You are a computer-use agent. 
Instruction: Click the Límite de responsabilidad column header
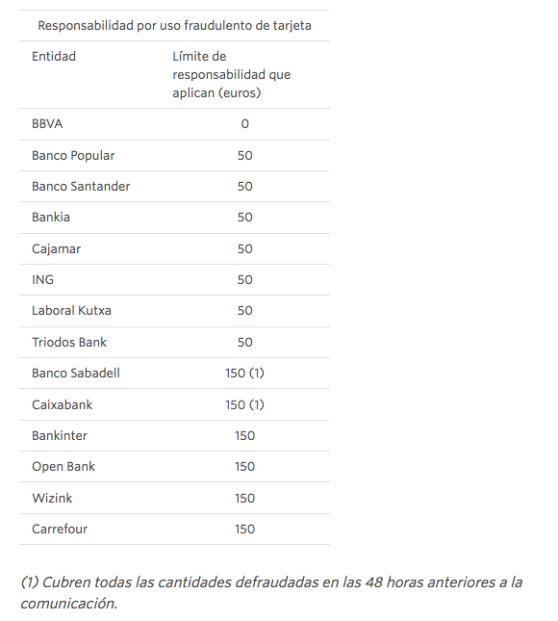pyautogui.click(x=232, y=74)
